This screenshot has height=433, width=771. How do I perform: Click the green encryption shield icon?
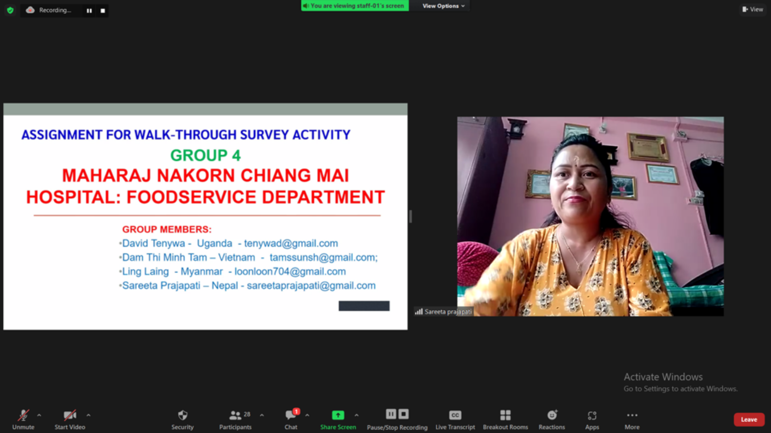tap(10, 10)
